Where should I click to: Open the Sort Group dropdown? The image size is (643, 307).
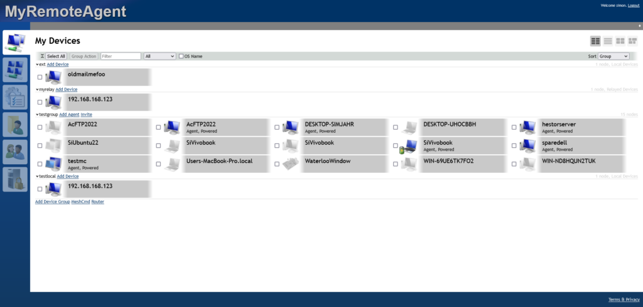613,56
